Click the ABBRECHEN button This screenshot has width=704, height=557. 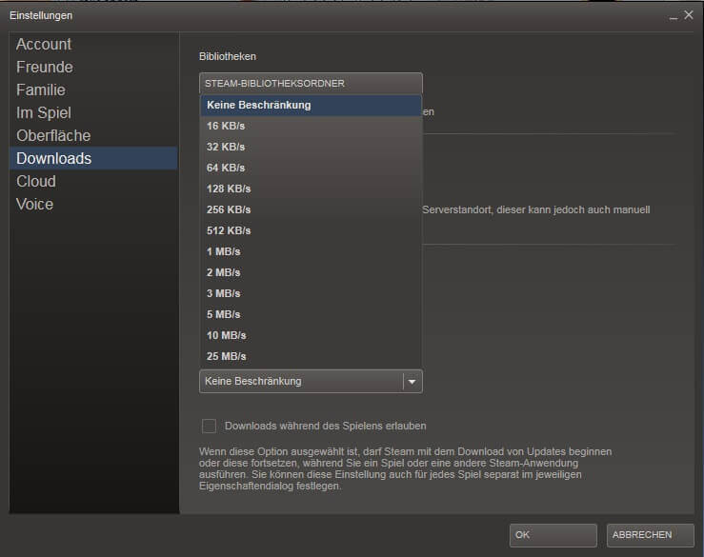click(x=650, y=535)
